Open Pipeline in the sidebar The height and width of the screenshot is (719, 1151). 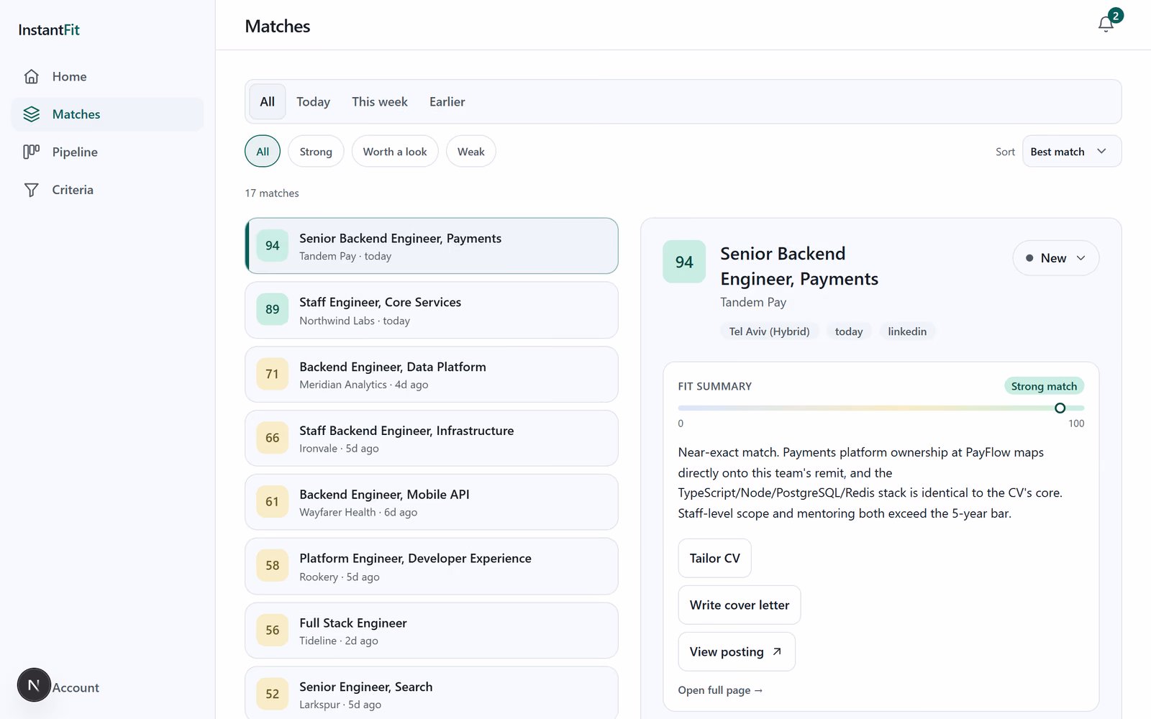pos(107,152)
